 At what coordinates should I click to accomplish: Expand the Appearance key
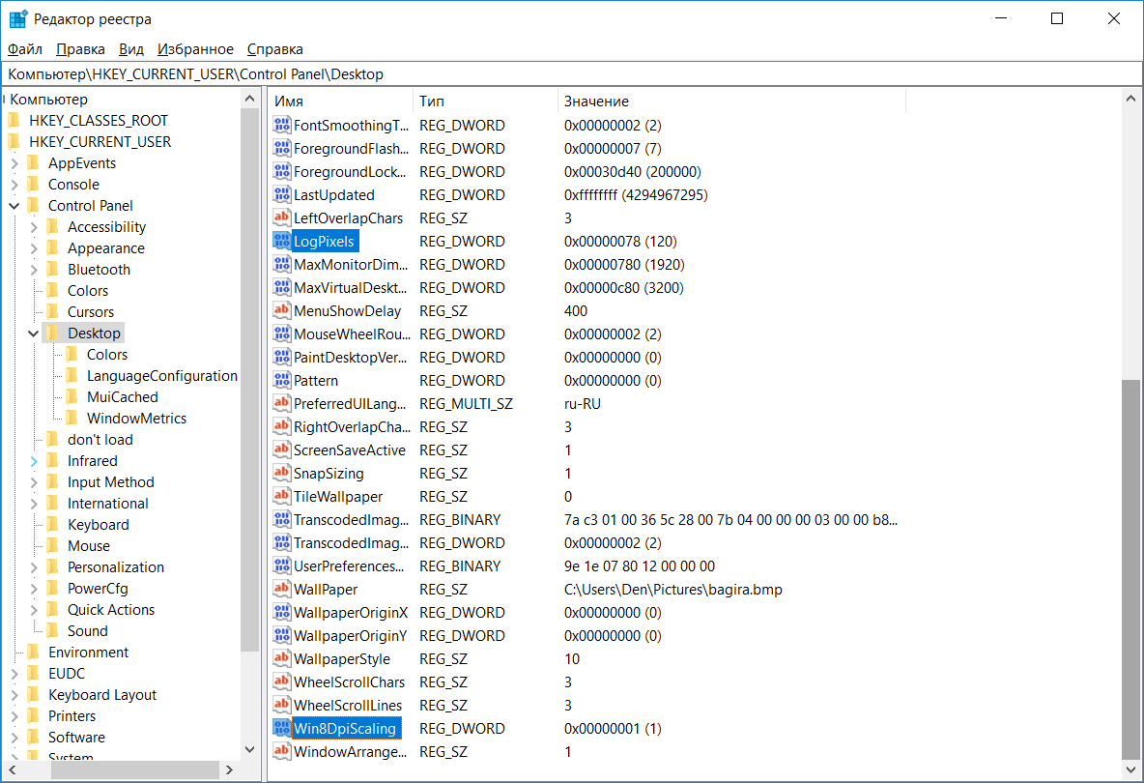pos(34,248)
